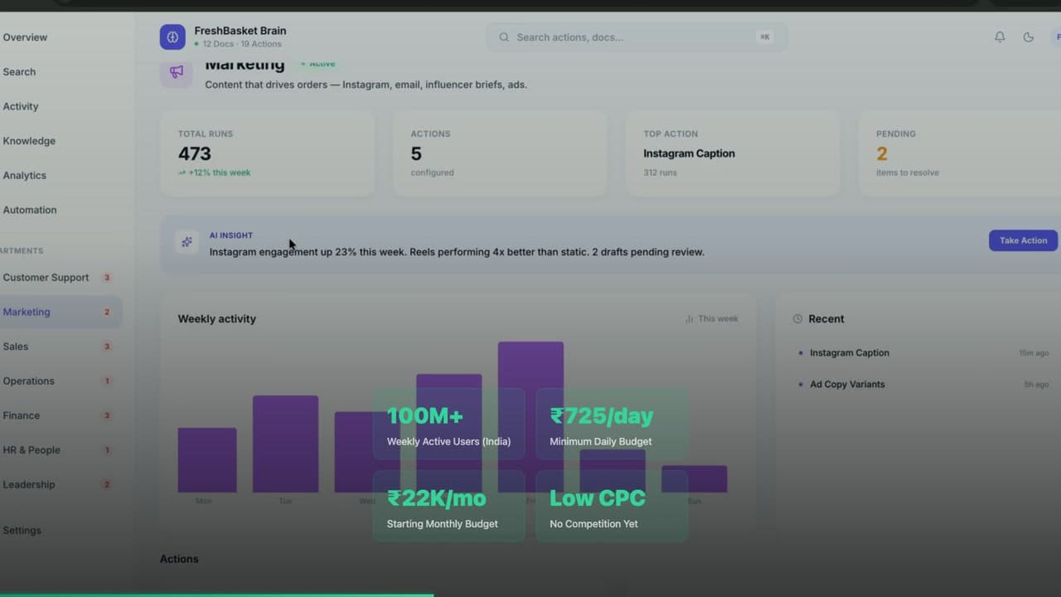Click the Top Action Instagram Caption card
The height and width of the screenshot is (597, 1061).
tap(733, 154)
